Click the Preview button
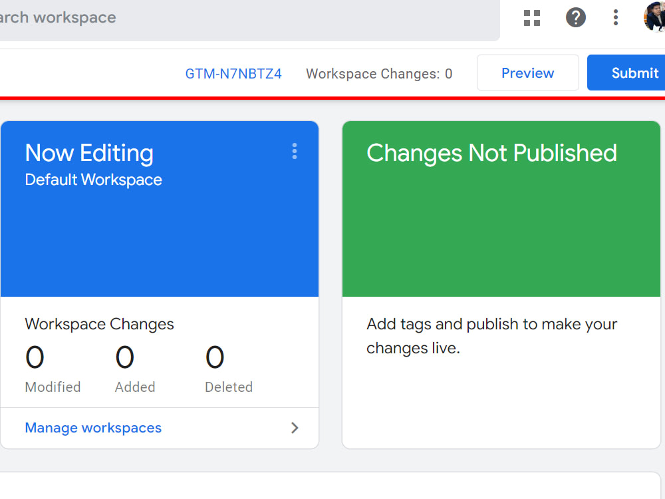 (527, 73)
